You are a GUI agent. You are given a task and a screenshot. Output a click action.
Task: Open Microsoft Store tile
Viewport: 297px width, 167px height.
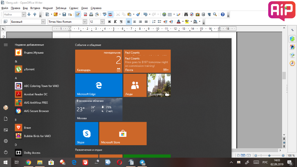tap(123, 133)
